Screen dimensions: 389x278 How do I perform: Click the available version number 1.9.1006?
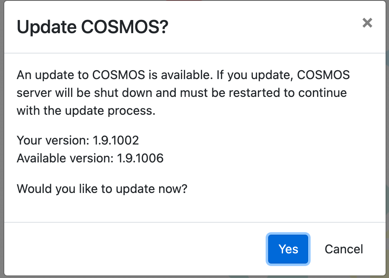click(140, 158)
